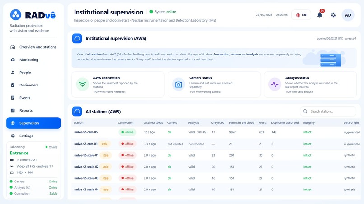
Task: Click the Analysis (AI) Online status row
Action: (33, 187)
